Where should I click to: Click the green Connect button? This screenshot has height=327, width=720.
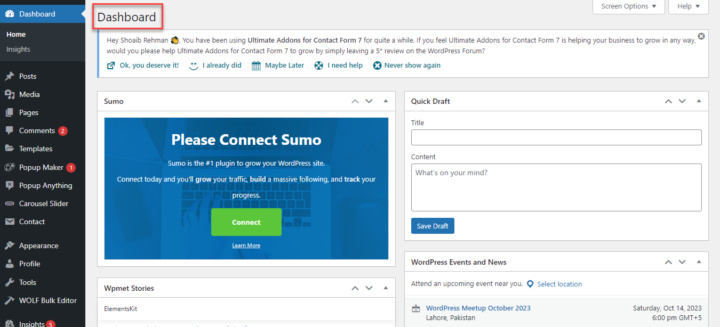coord(246,222)
